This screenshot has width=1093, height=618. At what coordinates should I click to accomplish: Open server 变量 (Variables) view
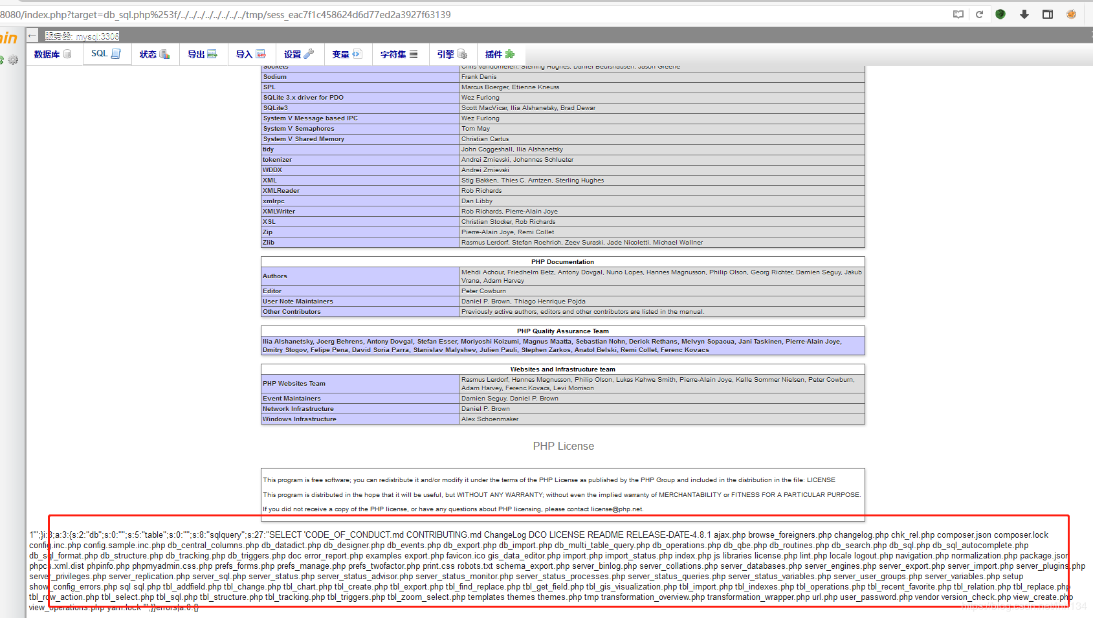coord(346,54)
